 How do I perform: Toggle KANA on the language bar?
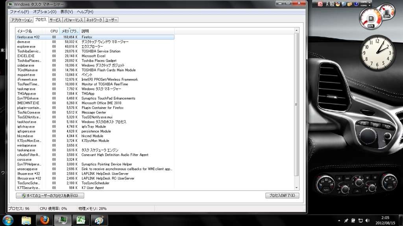363,5
